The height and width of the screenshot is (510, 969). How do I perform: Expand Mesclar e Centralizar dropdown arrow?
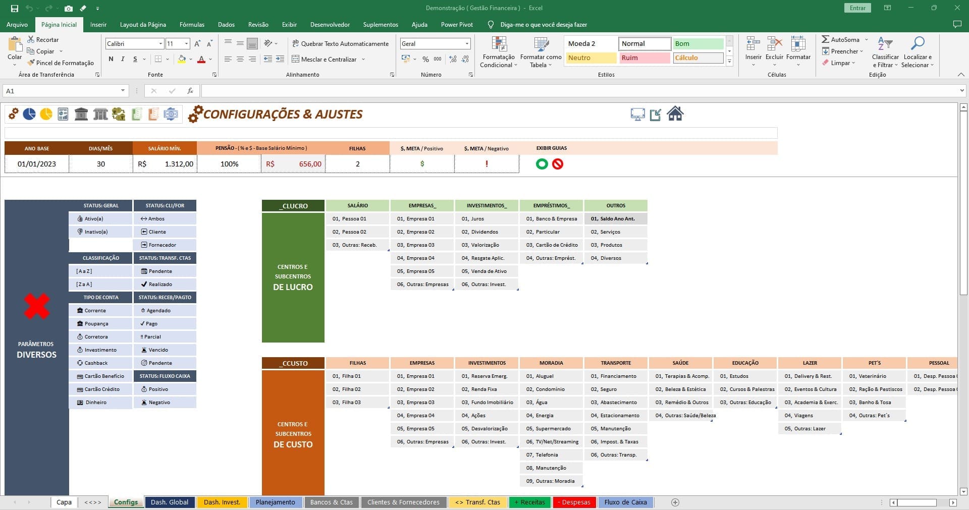coord(363,60)
